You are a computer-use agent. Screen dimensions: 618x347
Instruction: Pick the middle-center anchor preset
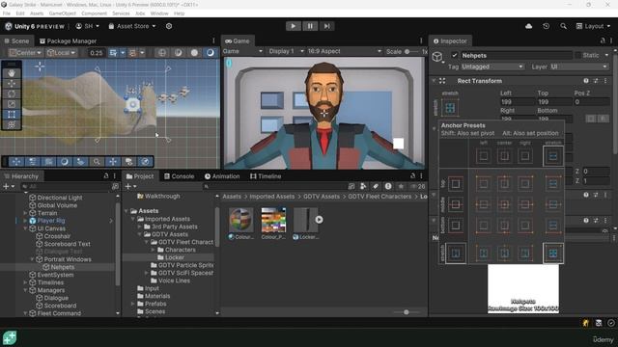coord(504,204)
